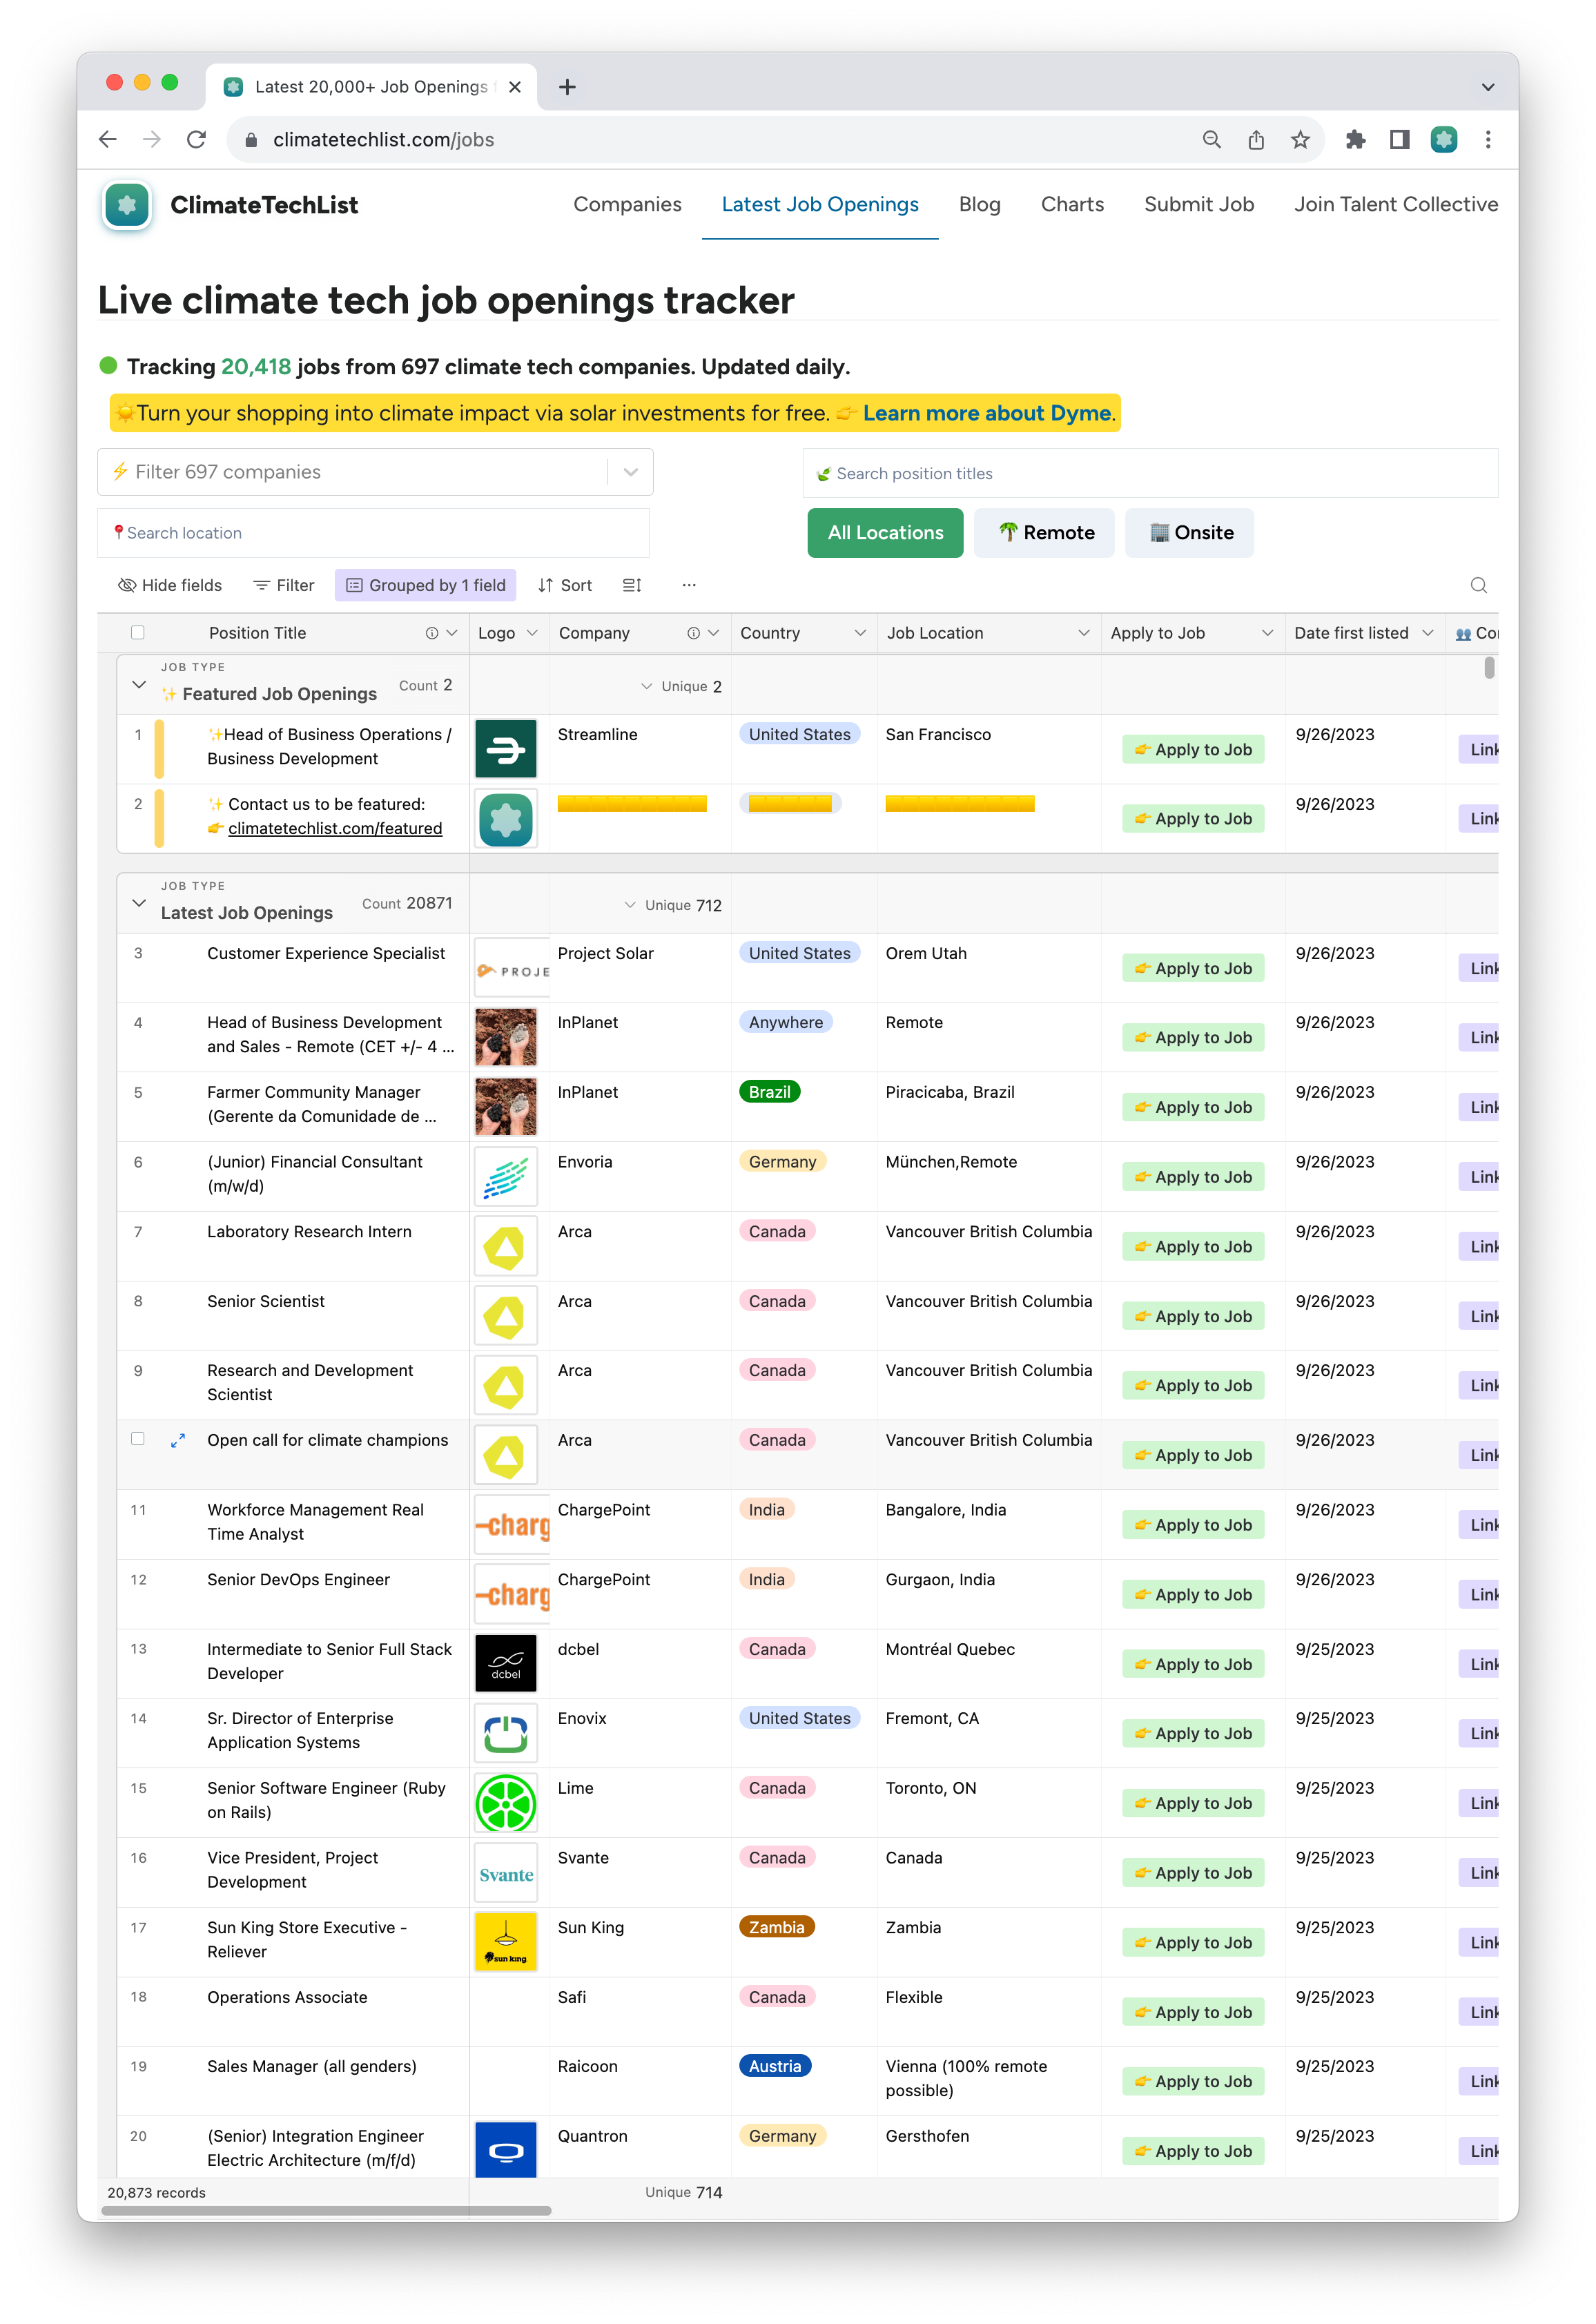Click the Search position titles field
The image size is (1596, 2324).
[1150, 473]
